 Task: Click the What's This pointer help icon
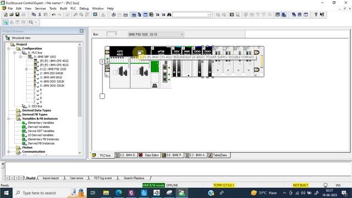point(322,15)
